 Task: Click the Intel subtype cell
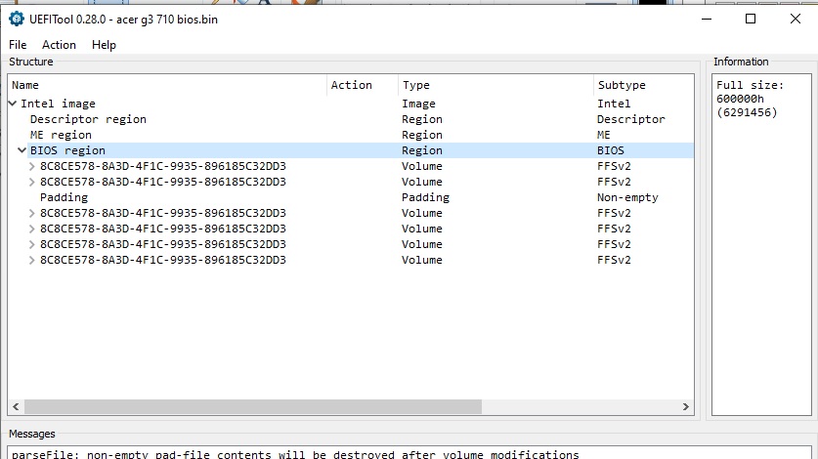point(614,104)
